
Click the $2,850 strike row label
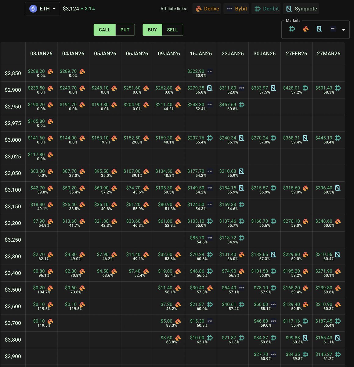(13, 73)
